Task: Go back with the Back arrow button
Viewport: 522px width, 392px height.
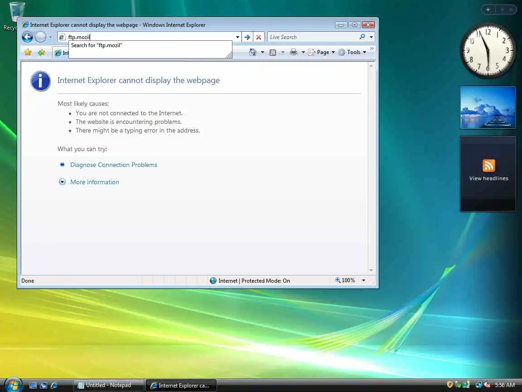Action: coord(27,37)
